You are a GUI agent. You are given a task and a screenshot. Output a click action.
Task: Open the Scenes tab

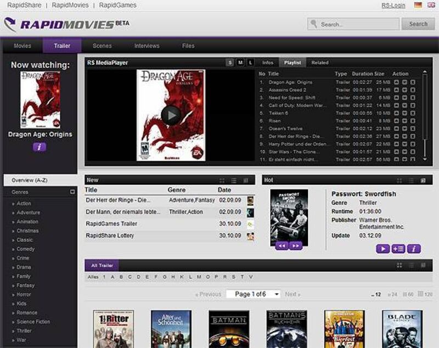[102, 46]
